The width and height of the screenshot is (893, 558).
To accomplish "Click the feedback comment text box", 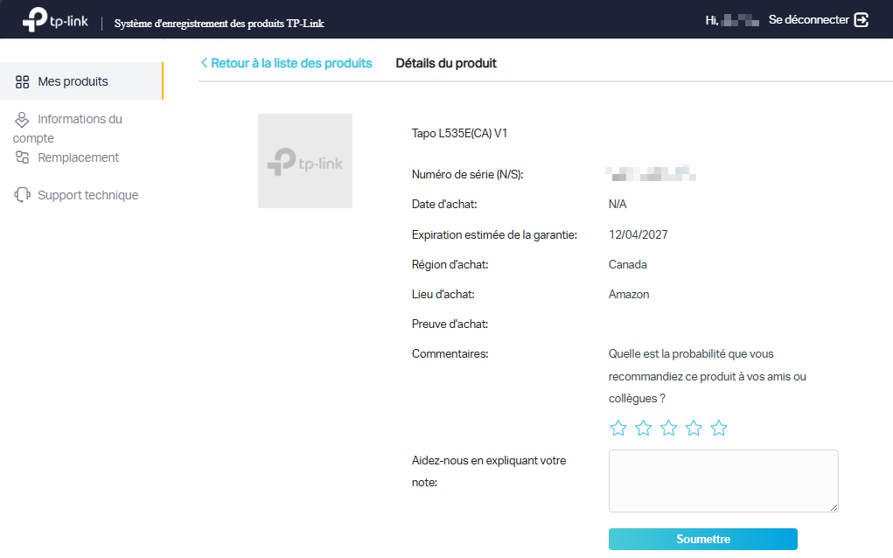I will tap(723, 481).
